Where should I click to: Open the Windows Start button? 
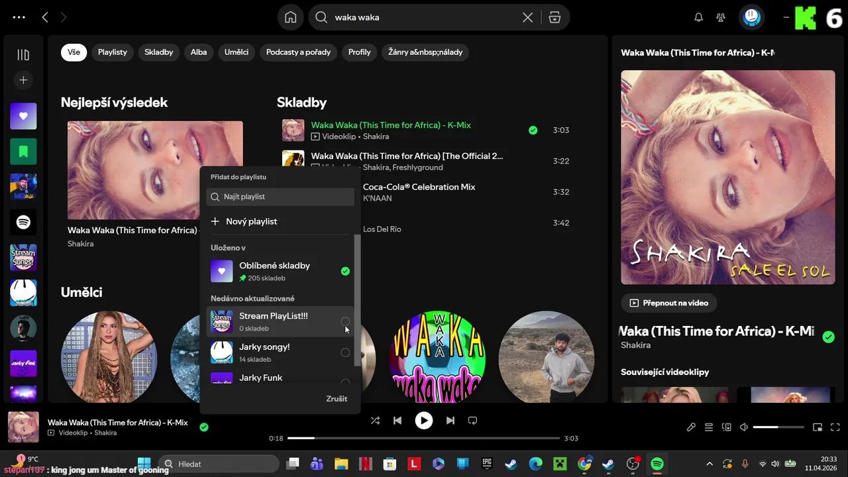pos(144,464)
